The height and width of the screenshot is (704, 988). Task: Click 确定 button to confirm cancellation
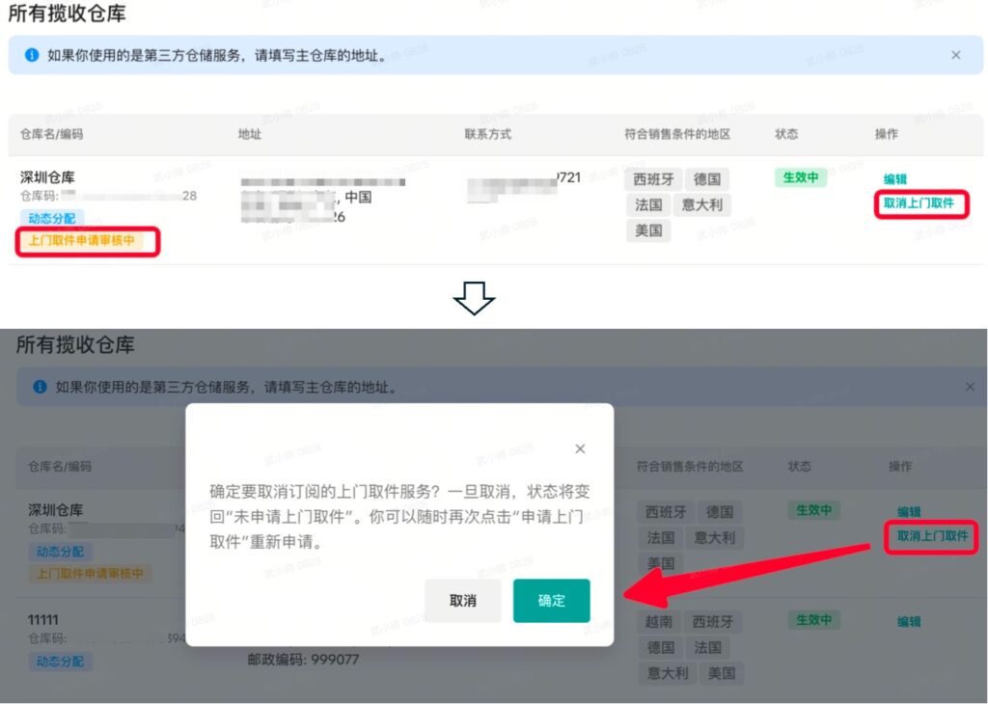click(x=551, y=601)
